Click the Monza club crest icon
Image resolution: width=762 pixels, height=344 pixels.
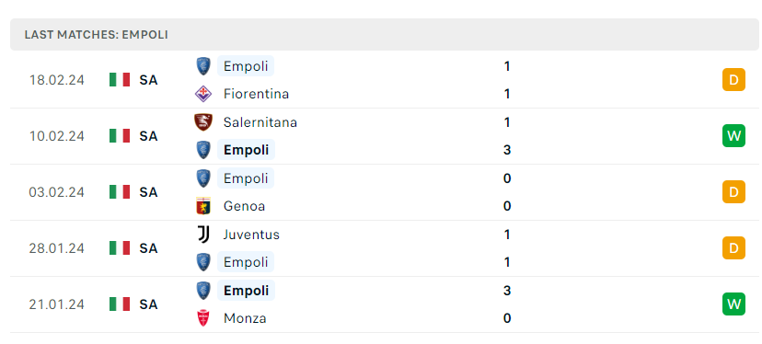coord(203,318)
